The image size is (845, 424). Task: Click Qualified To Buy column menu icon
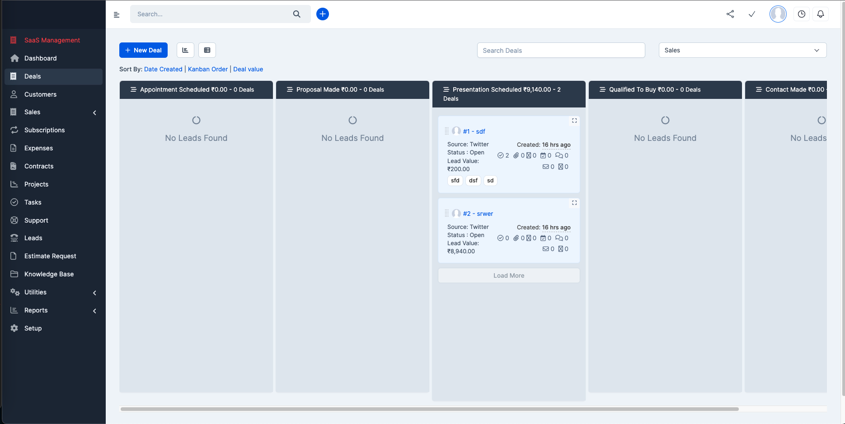click(603, 89)
